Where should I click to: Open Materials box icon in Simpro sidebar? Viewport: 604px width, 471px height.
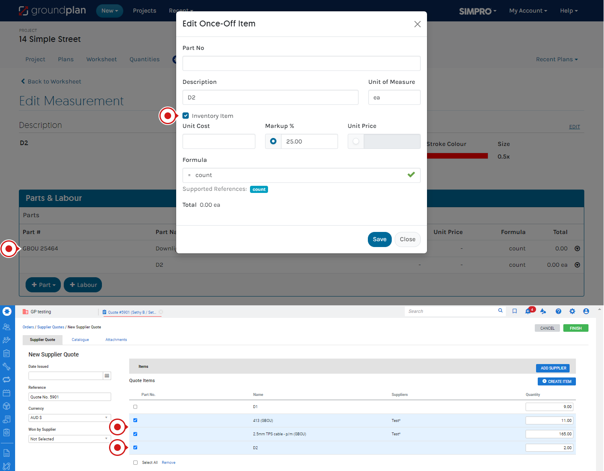coord(7,406)
